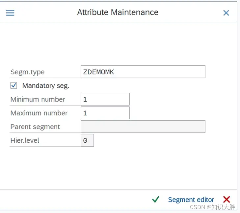Image resolution: width=240 pixels, height=213 pixels.
Task: Click the greyed Parent segment field
Action: click(143, 127)
